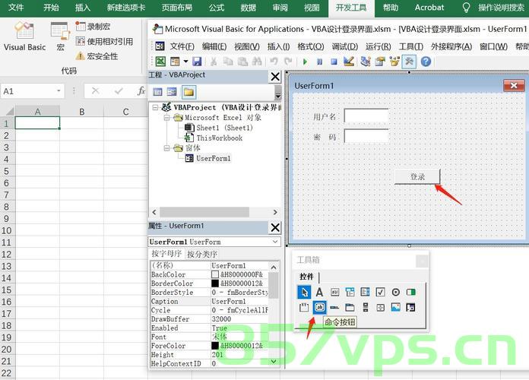
Task: Click the Undo toolbar icon
Action: pos(274,62)
